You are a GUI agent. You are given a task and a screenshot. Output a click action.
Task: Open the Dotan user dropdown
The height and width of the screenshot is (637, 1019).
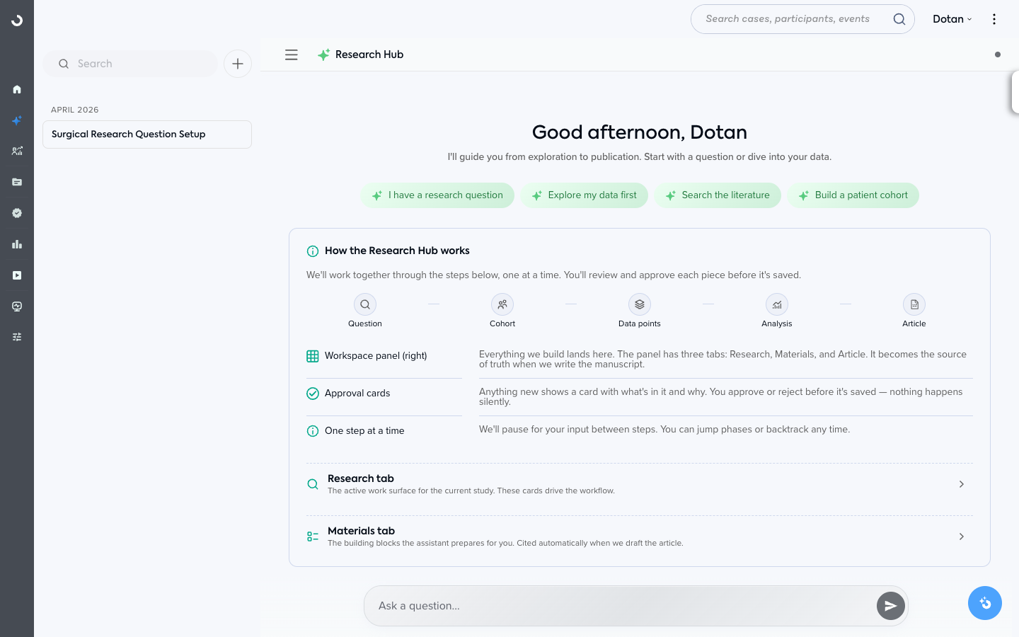pos(952,19)
